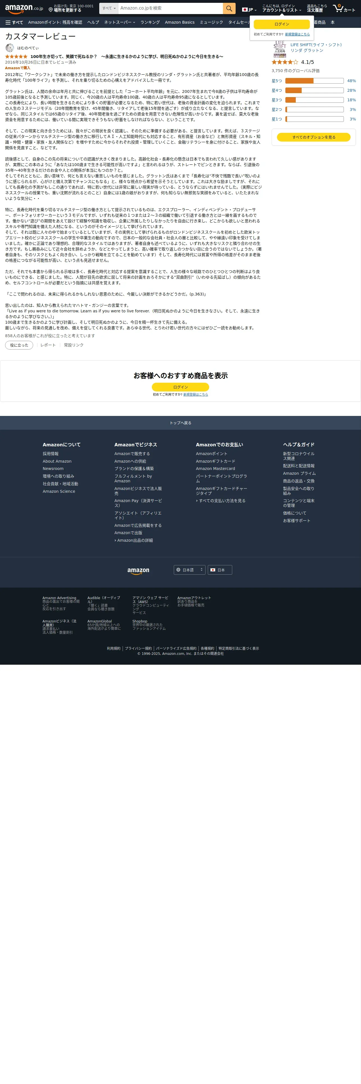Click the Amazon.co.jp search field

[171, 8]
